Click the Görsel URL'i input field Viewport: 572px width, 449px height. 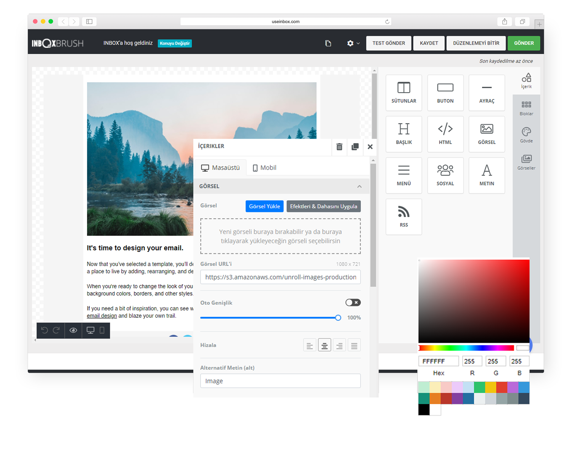[280, 277]
